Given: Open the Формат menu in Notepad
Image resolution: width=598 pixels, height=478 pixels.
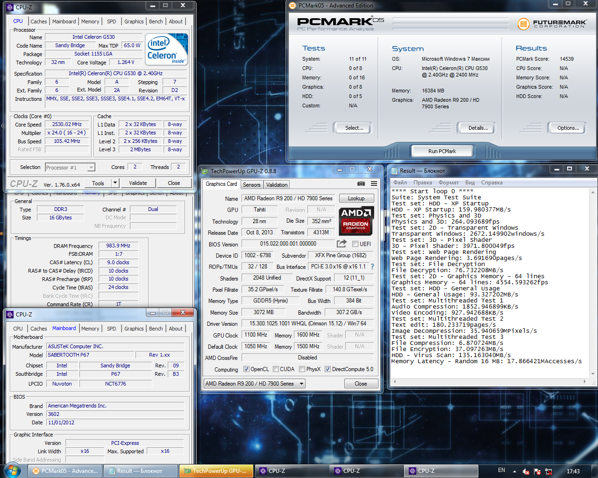Looking at the screenshot, I should [448, 183].
